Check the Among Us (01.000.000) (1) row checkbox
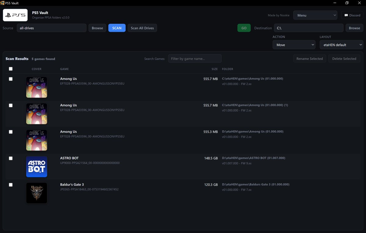Image resolution: width=366 pixels, height=233 pixels. [x=11, y=105]
